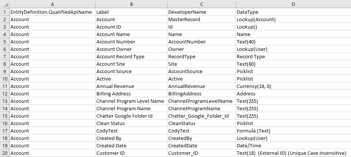Select cell 'Created By'
The width and height of the screenshot is (351, 157).
click(x=131, y=138)
